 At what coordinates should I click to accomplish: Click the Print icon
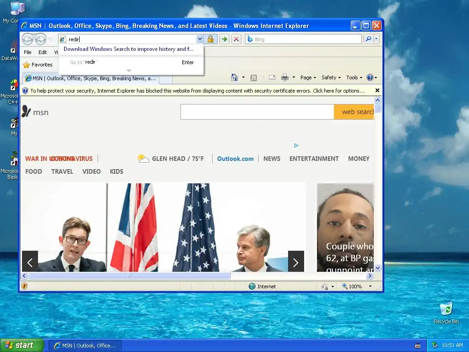pos(285,77)
